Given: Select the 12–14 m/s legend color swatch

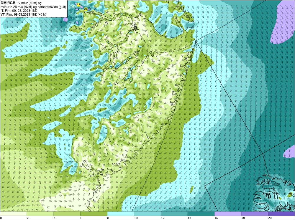Looking at the screenshot, I should pyautogui.click(x=174, y=214).
